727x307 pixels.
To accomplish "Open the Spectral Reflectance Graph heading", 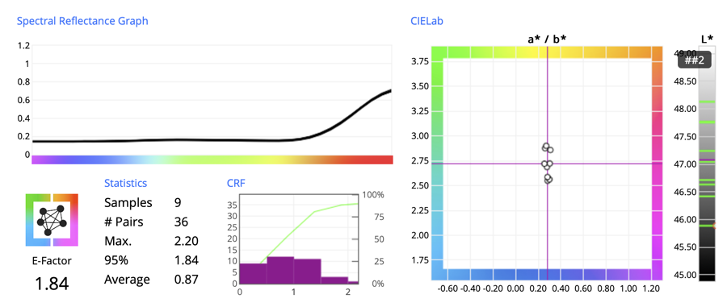I will tap(82, 21).
